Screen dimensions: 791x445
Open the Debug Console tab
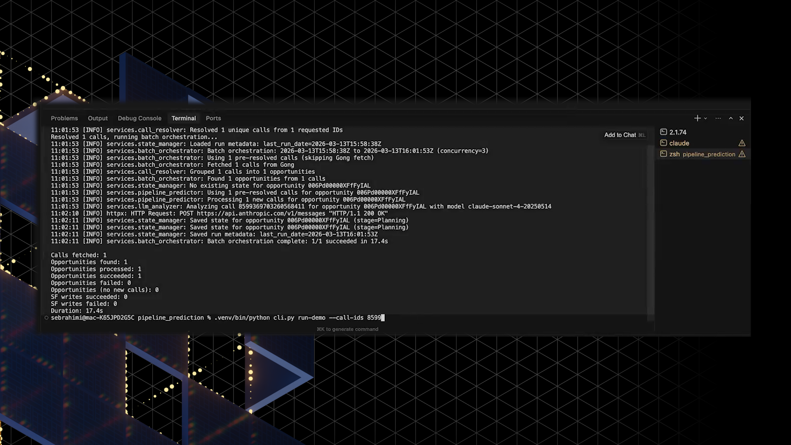[x=140, y=118]
